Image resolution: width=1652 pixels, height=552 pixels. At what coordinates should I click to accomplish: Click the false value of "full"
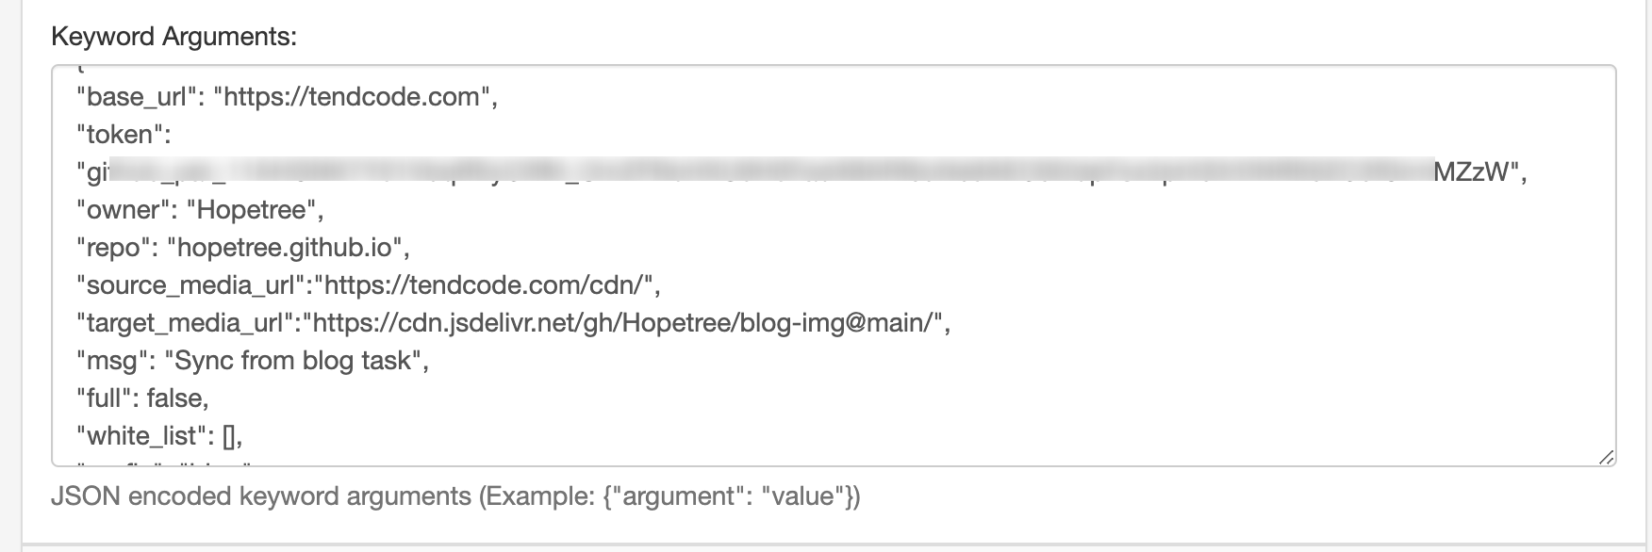point(174,398)
